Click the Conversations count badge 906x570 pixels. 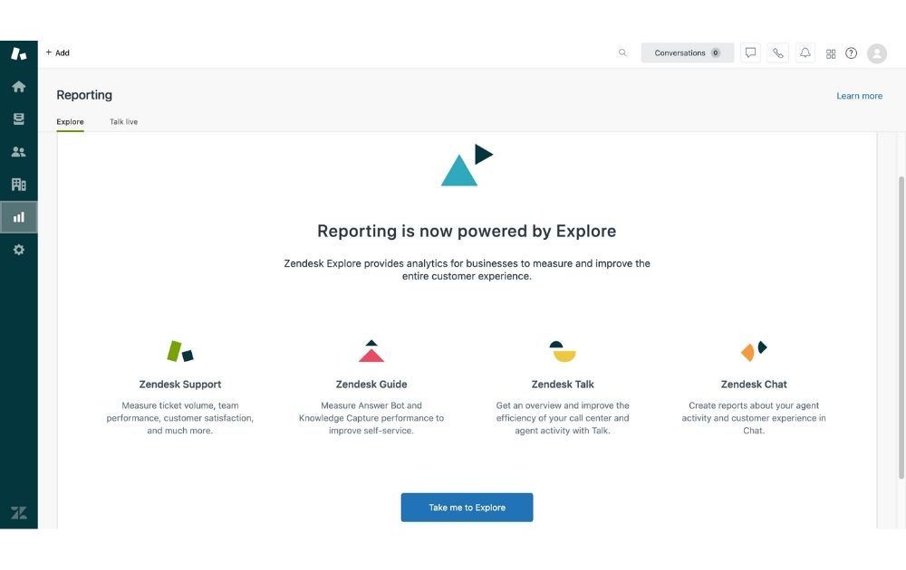(716, 52)
